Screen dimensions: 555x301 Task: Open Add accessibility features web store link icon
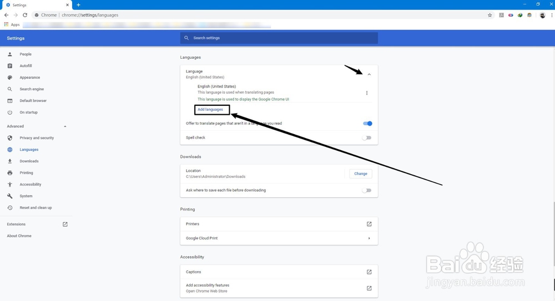[x=369, y=288]
